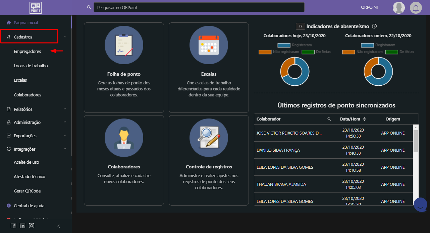
Task: Click the notification bell icon
Action: [416, 8]
